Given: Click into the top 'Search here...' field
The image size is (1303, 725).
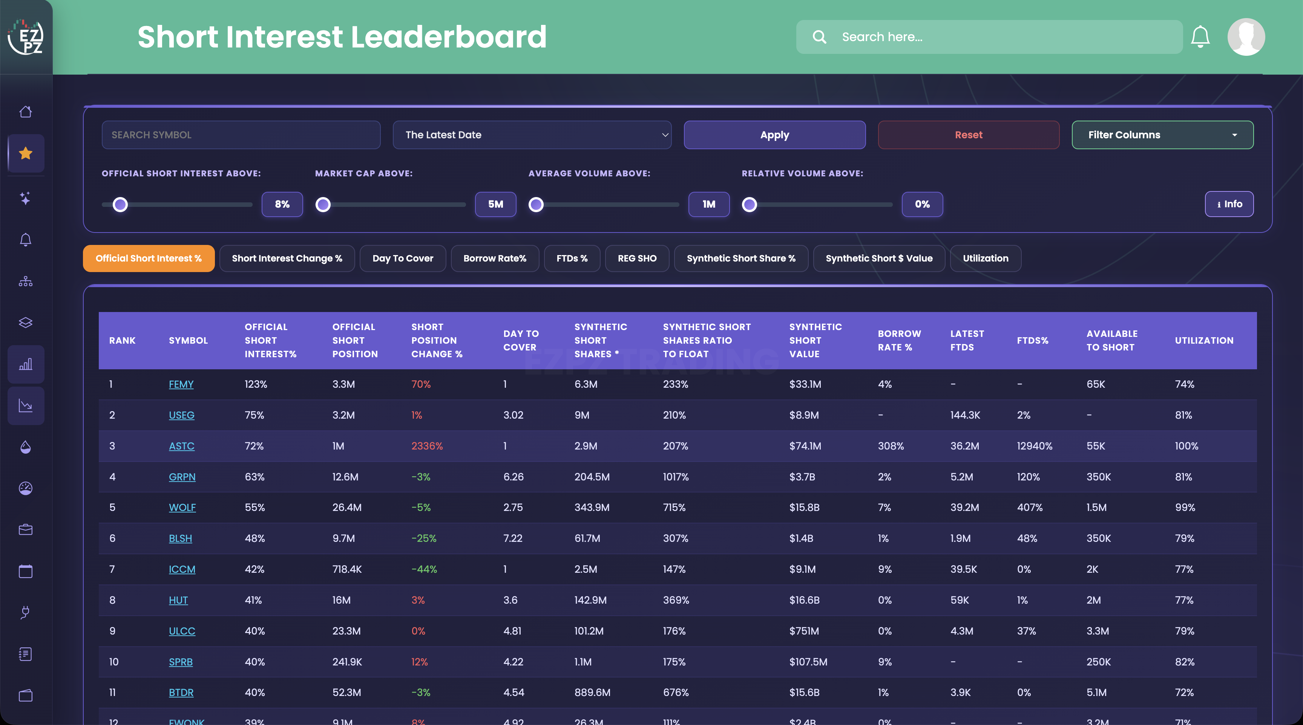Looking at the screenshot, I should tap(989, 37).
